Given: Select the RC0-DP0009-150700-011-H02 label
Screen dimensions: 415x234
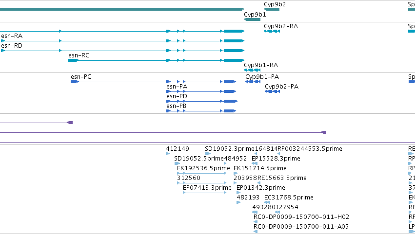Looking at the screenshot, I should pos(301,217).
